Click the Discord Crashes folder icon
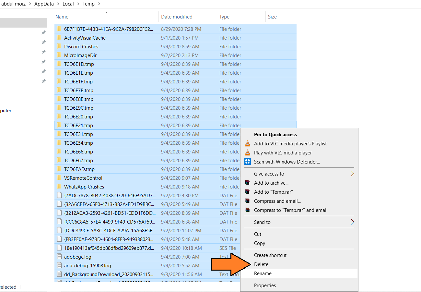The image size is (421, 292). pos(59,46)
